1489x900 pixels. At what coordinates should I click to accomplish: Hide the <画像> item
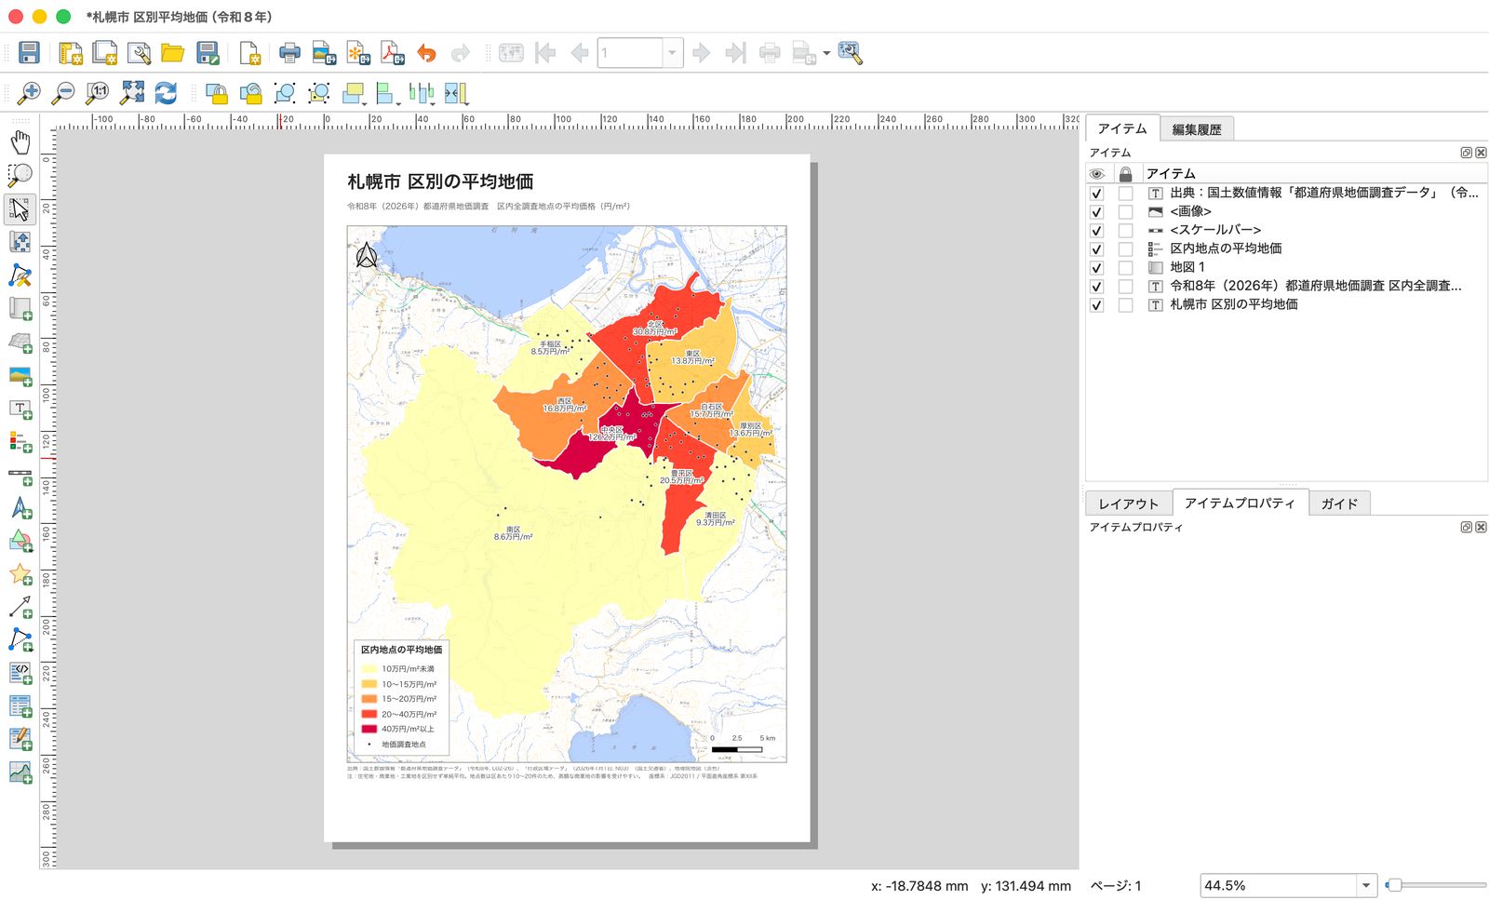[1096, 212]
